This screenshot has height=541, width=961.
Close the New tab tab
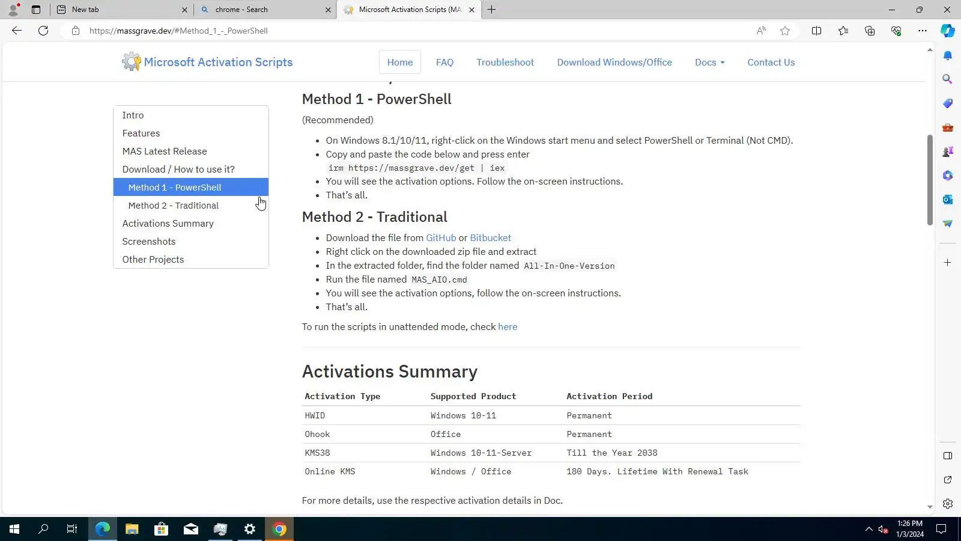(x=184, y=10)
